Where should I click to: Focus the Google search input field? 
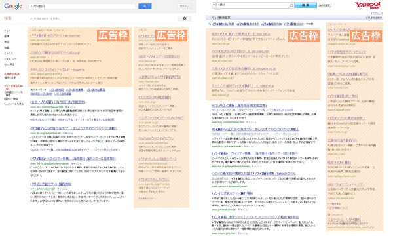[x=83, y=7]
